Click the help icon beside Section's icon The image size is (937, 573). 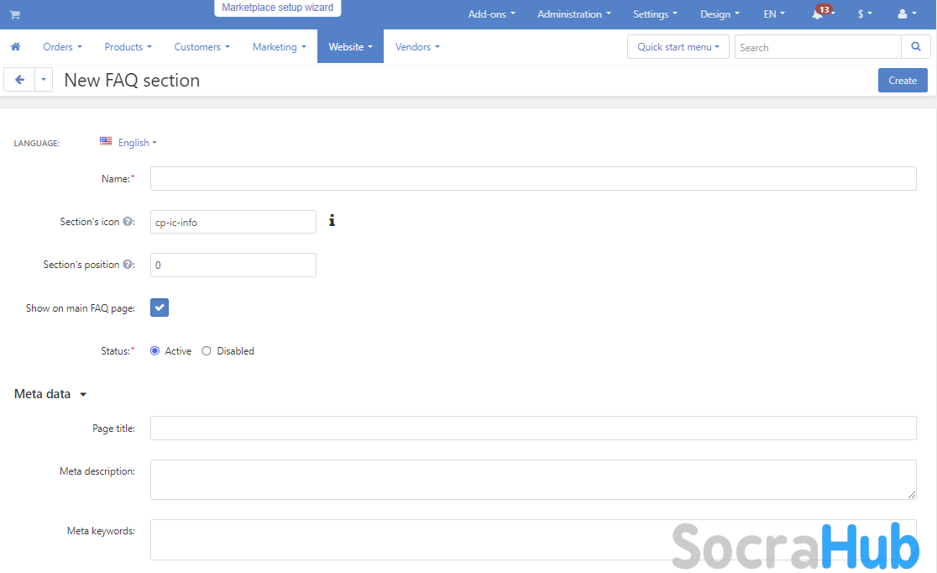tap(128, 222)
